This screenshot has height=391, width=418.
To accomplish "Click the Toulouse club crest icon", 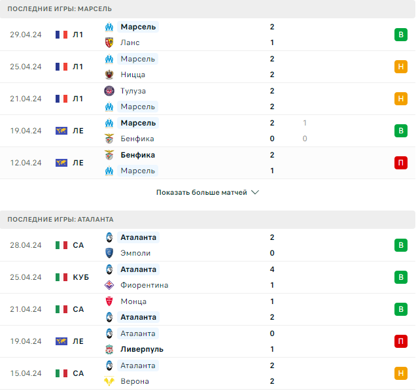I will pos(109,91).
